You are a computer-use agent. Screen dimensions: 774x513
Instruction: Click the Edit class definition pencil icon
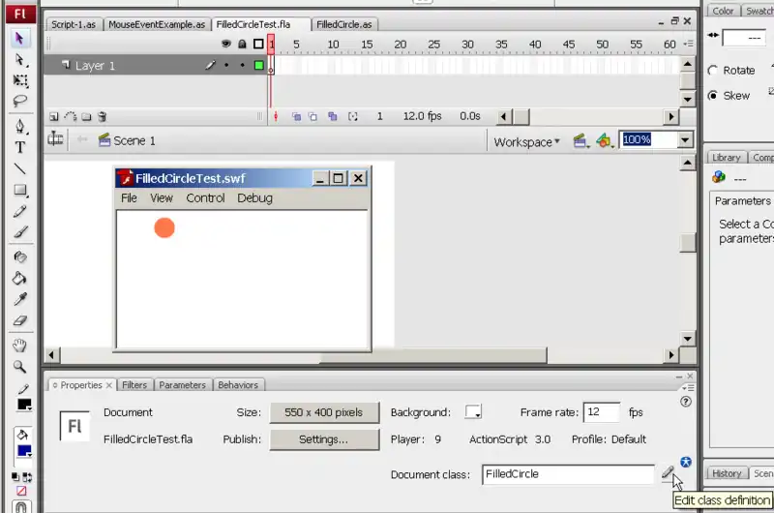coord(667,473)
